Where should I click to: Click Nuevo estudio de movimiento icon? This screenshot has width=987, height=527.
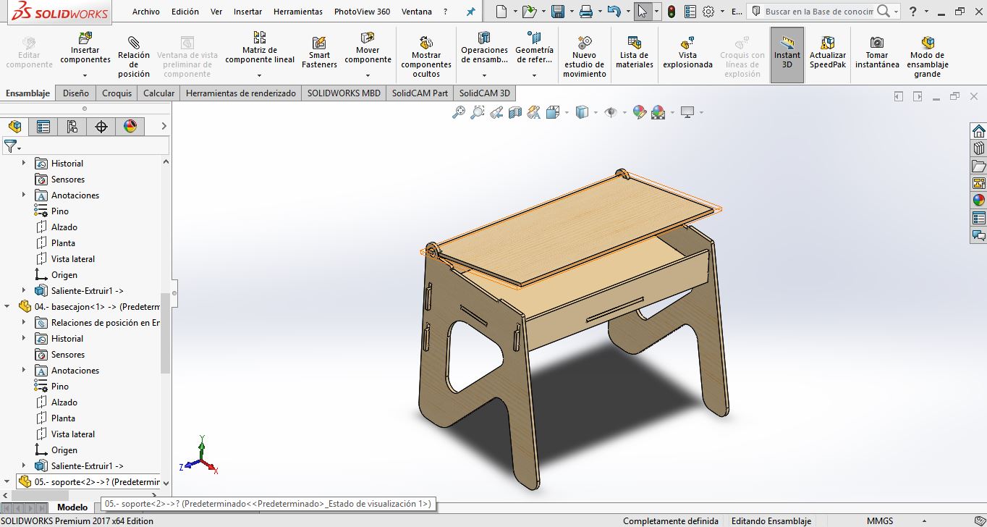(585, 43)
